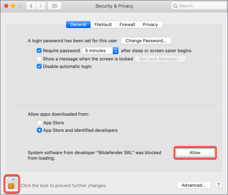Go to the Privacy tab
This screenshot has height=195, width=228.
[x=150, y=25]
